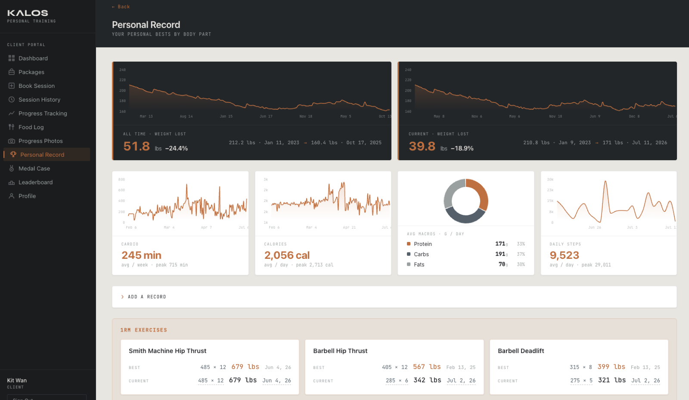Click the Progress Photos camera icon
The width and height of the screenshot is (689, 400).
[12, 141]
